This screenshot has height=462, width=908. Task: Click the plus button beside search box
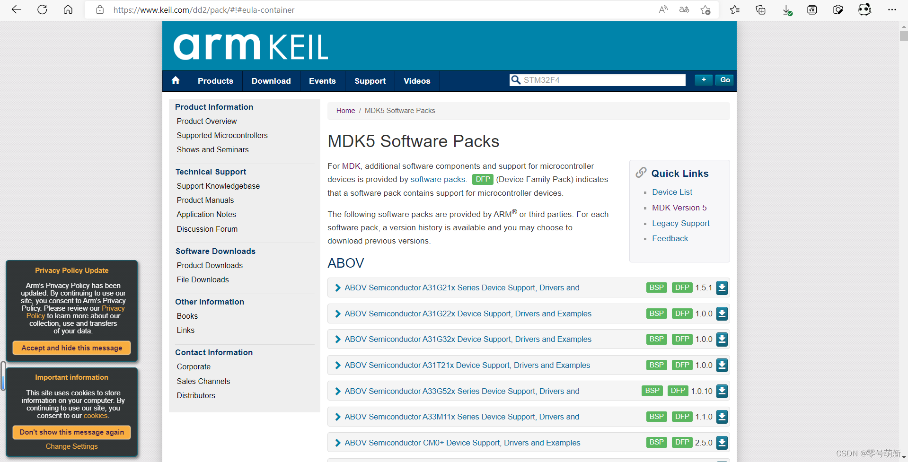704,80
